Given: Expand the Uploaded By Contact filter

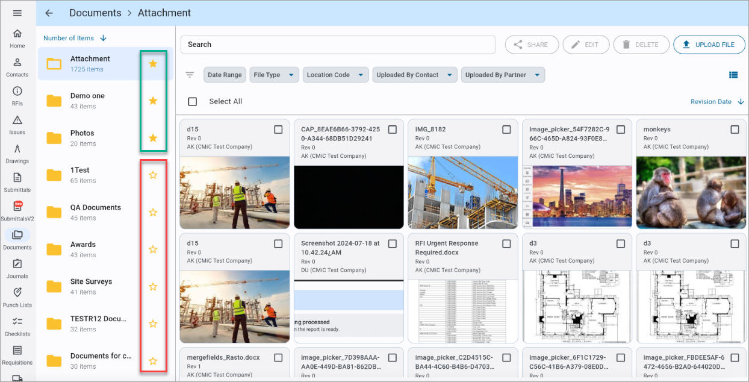Looking at the screenshot, I should pos(414,75).
